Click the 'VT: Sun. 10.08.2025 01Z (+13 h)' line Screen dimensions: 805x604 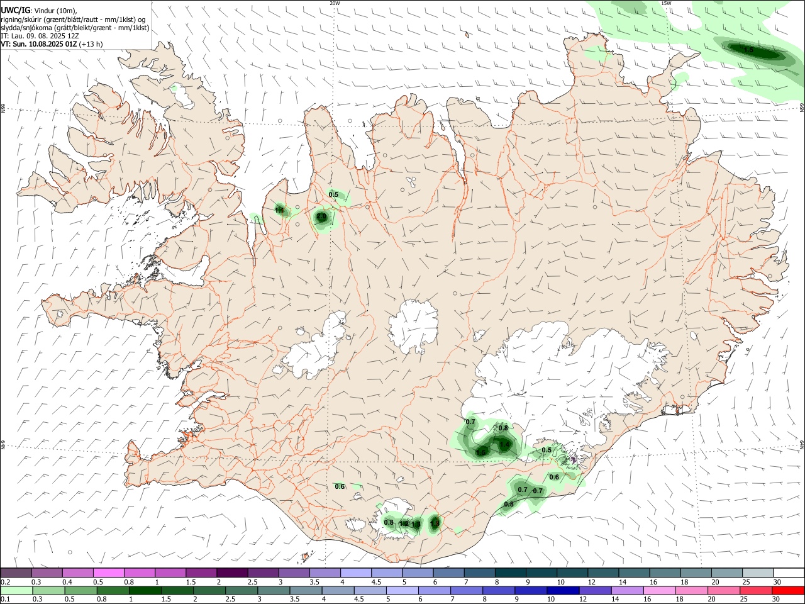(x=52, y=44)
